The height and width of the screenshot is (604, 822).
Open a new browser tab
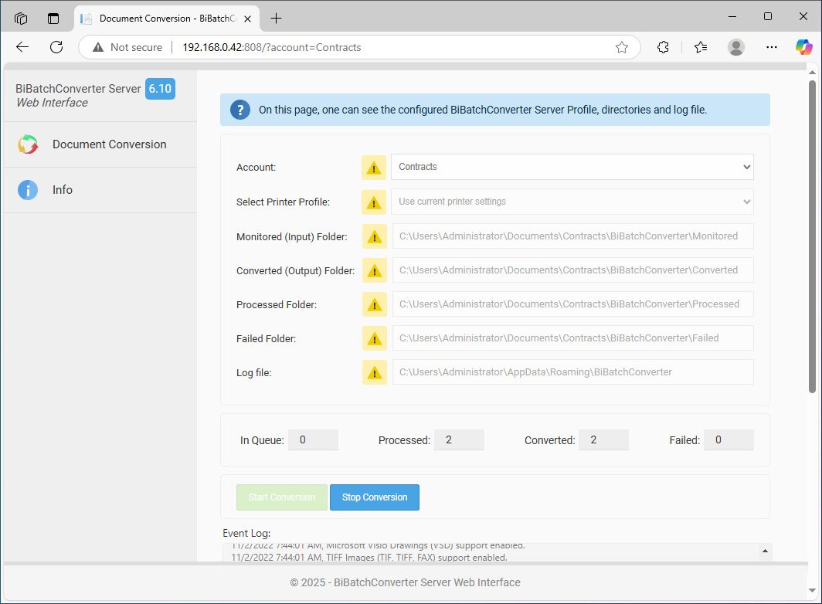pyautogui.click(x=277, y=18)
